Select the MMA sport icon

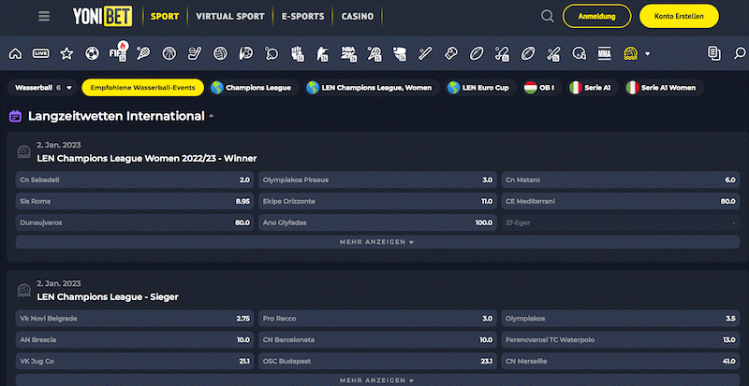tap(605, 53)
